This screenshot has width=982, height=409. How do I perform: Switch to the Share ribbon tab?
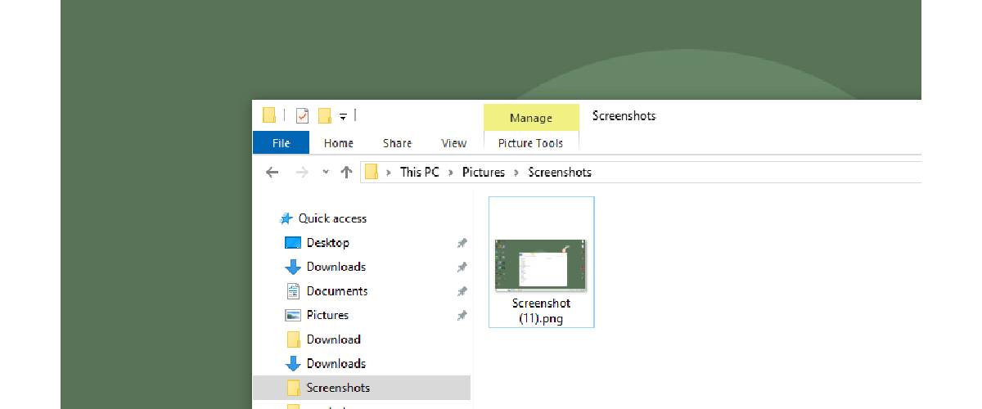397,143
